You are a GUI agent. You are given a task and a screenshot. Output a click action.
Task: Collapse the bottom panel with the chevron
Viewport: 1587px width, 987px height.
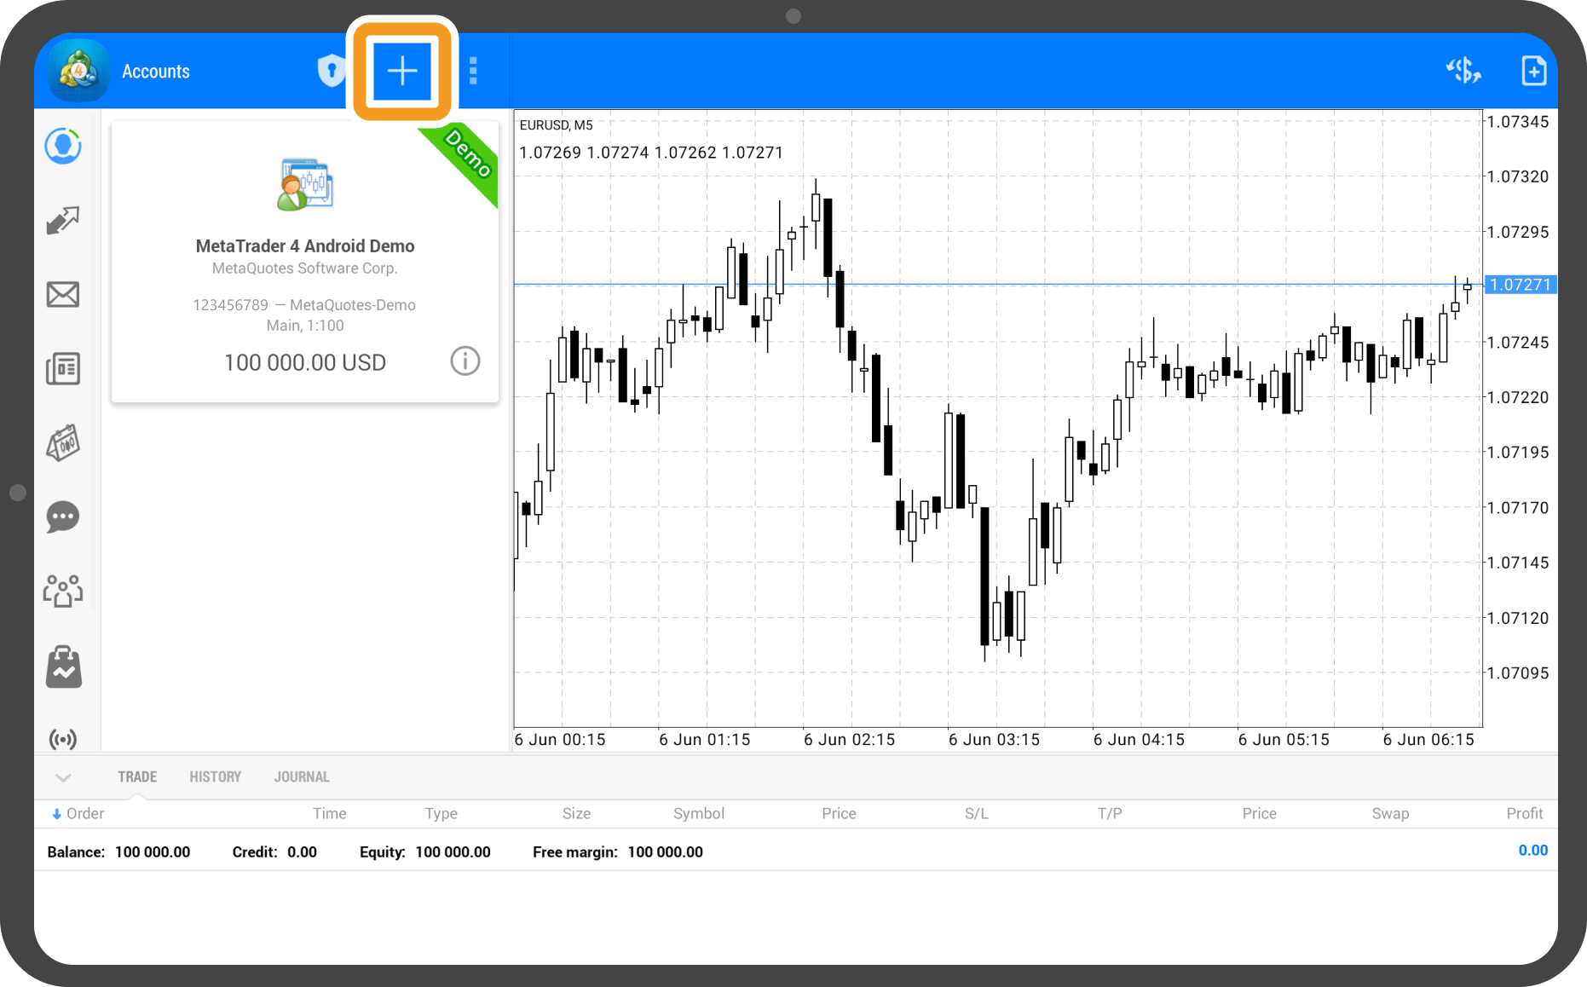tap(63, 777)
